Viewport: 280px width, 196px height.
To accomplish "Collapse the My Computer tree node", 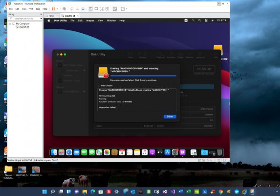I will (x=10, y=24).
